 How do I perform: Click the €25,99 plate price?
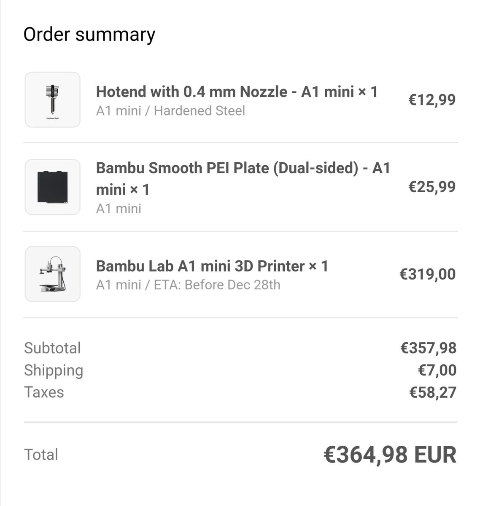(432, 187)
